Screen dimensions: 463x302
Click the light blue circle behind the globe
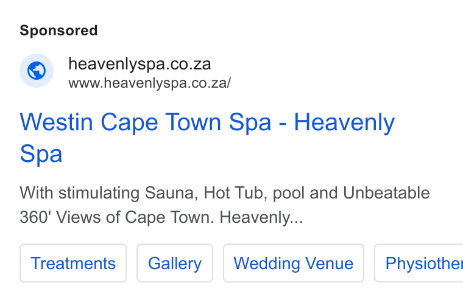tap(37, 71)
